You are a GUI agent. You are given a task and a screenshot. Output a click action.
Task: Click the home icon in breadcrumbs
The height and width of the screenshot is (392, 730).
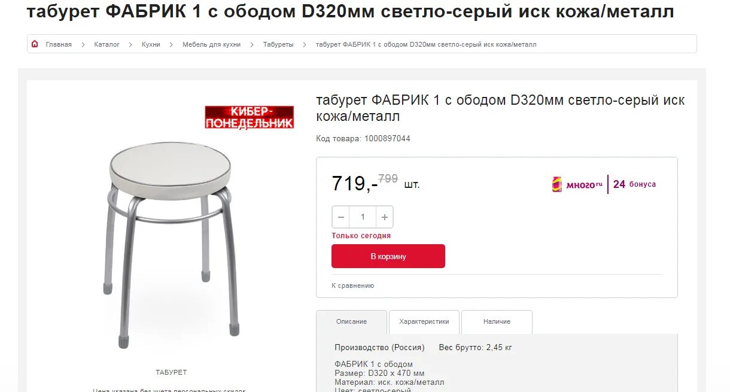pyautogui.click(x=35, y=44)
